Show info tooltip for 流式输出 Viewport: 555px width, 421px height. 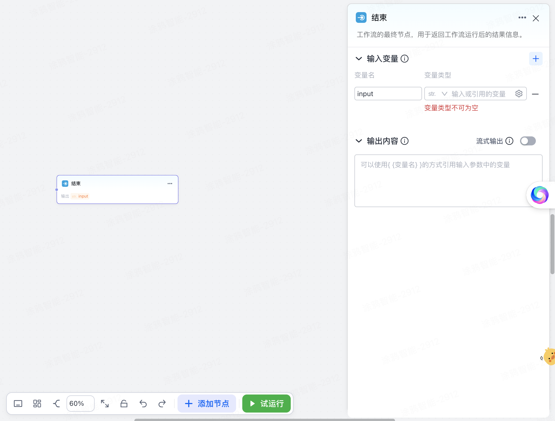coord(509,141)
